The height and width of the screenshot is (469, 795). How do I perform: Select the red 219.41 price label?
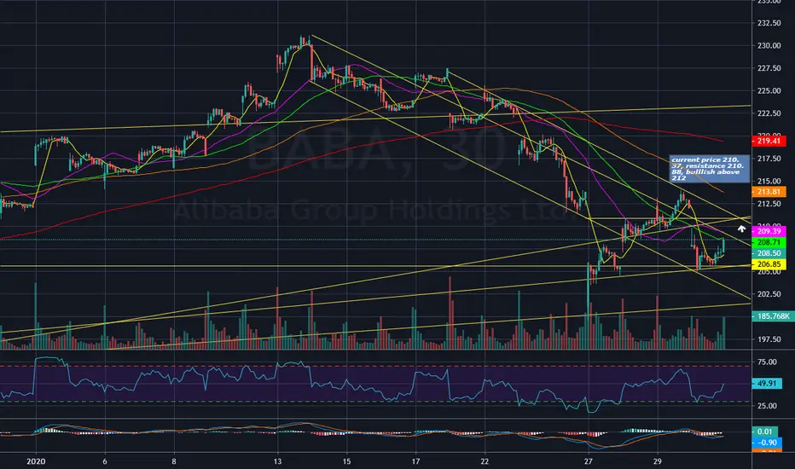769,141
